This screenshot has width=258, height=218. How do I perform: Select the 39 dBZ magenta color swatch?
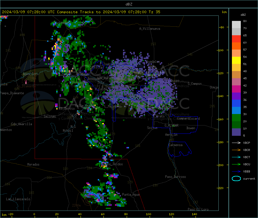point(236,89)
